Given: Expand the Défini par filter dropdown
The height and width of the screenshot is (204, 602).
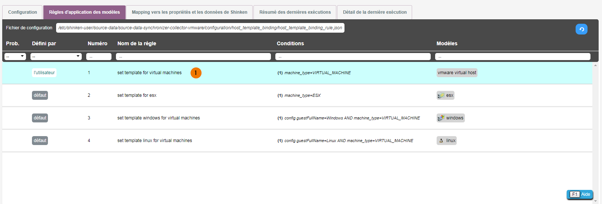Looking at the screenshot, I should [x=56, y=56].
